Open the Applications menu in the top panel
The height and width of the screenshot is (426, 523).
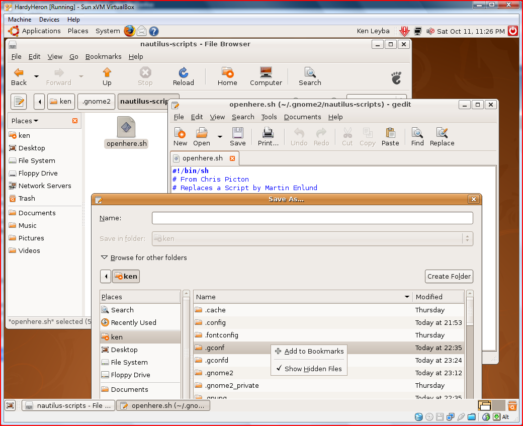(41, 31)
